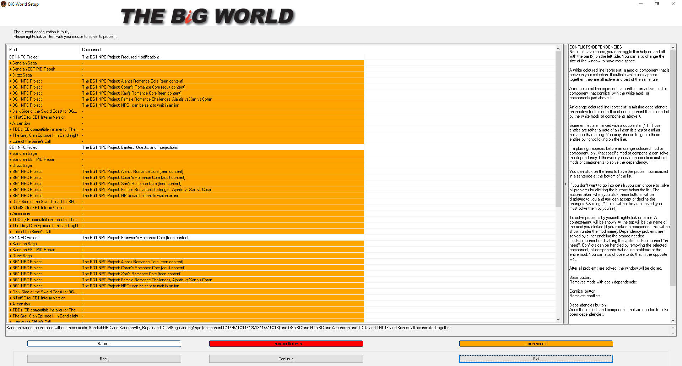Click the 'Basis button:' help text
Screen dimensions: 682x366
pyautogui.click(x=580, y=277)
